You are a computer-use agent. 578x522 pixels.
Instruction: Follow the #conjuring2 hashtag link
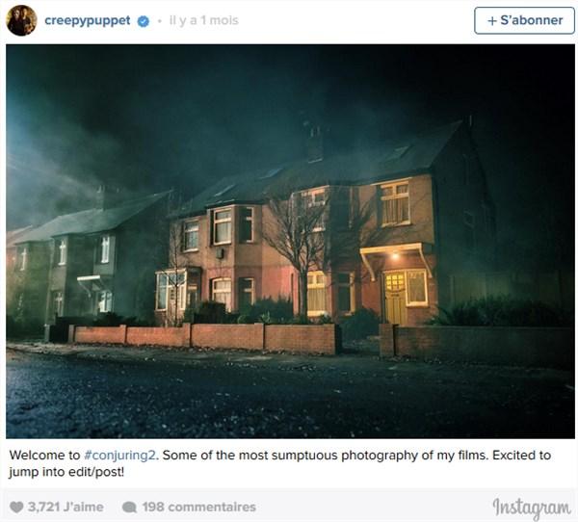(120, 456)
